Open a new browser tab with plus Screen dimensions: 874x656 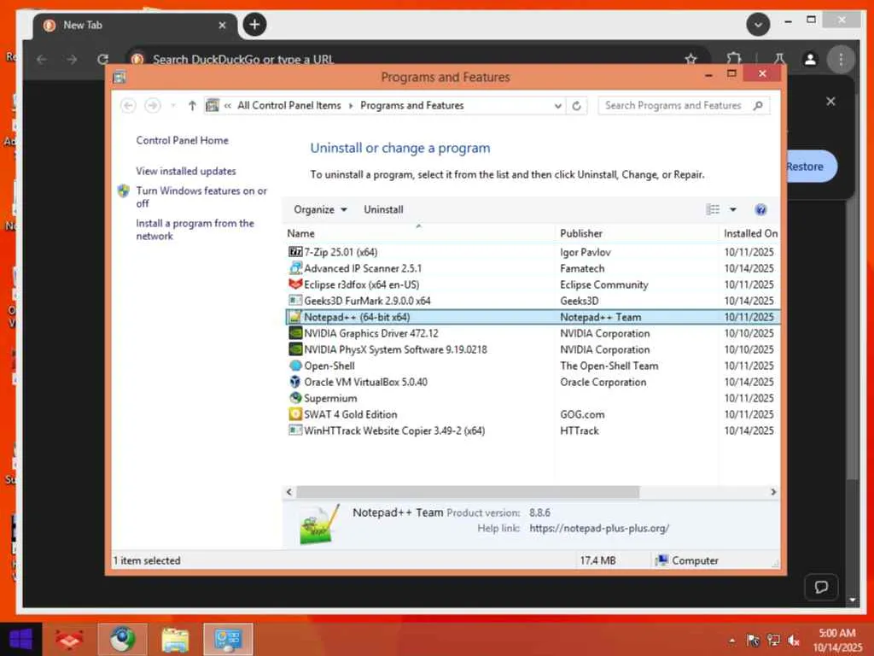[254, 25]
